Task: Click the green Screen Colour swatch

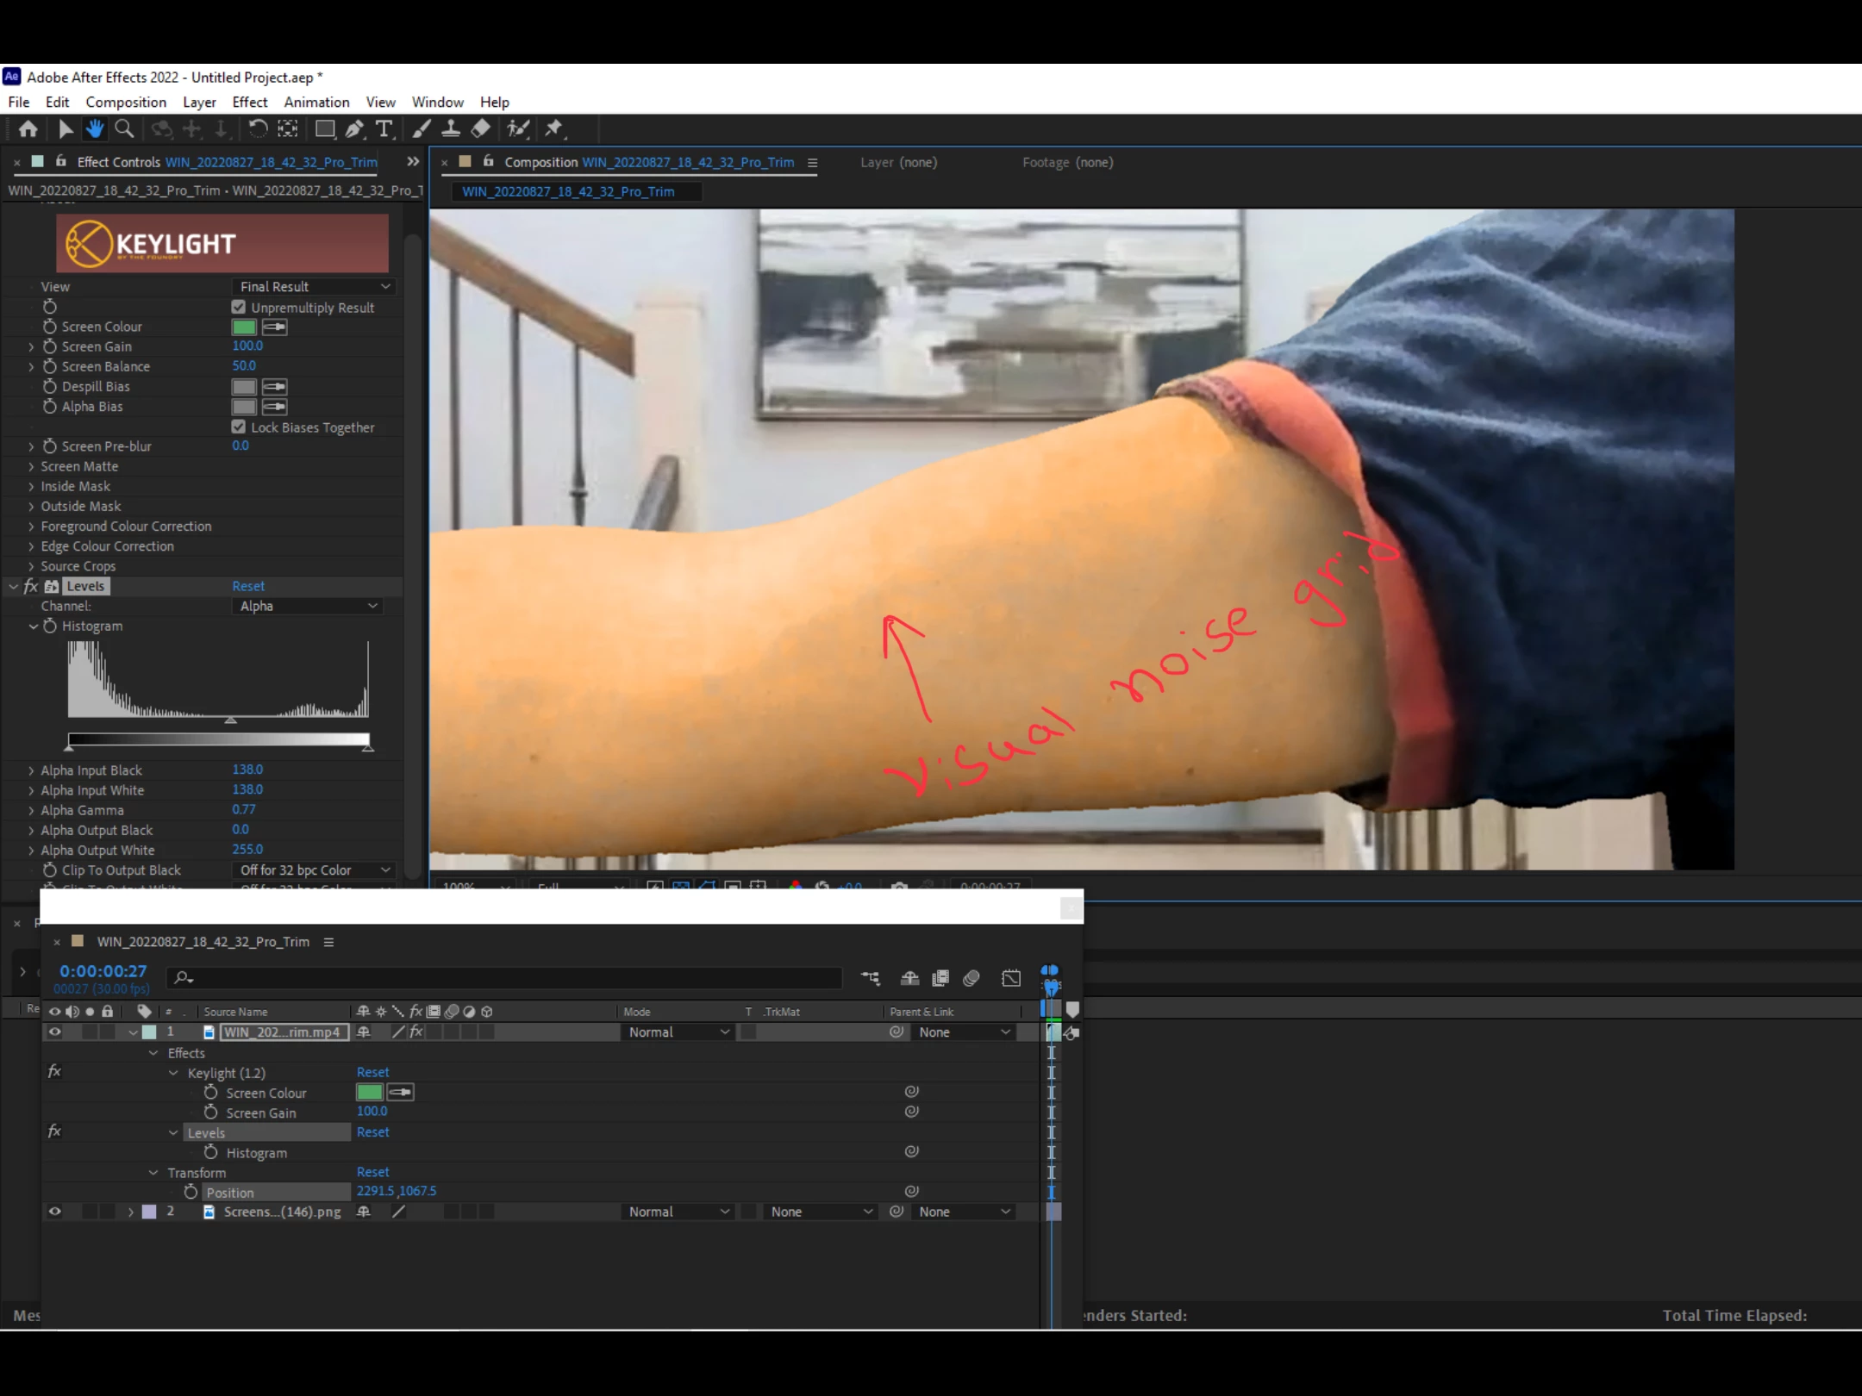Action: tap(244, 327)
